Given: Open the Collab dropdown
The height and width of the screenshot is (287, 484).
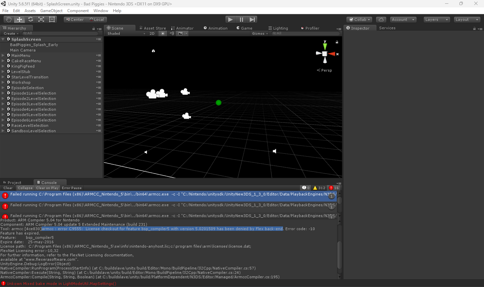Looking at the screenshot, I should click(359, 20).
